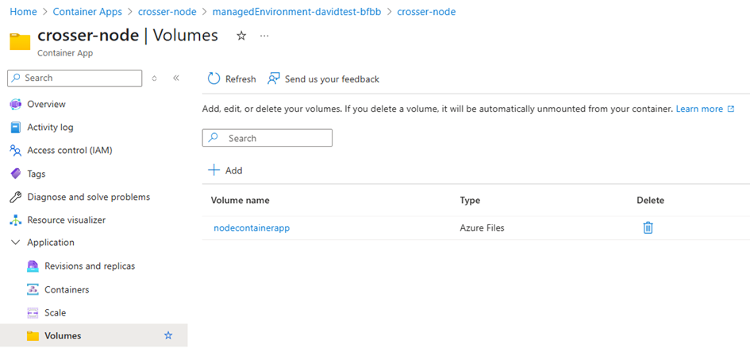Click the Home breadcrumb link
The image size is (750, 352).
[x=23, y=11]
